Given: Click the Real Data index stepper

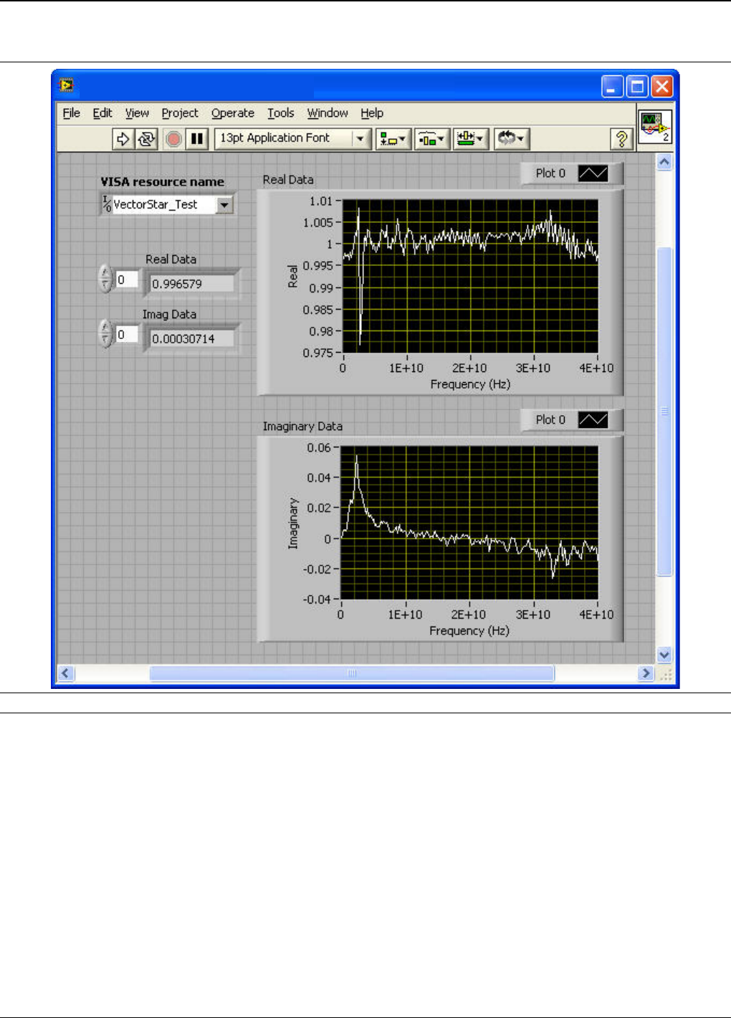Looking at the screenshot, I should (106, 279).
